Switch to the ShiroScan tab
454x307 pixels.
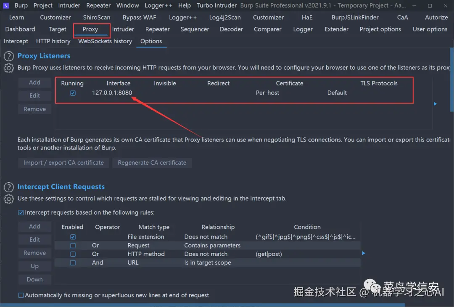(x=97, y=17)
